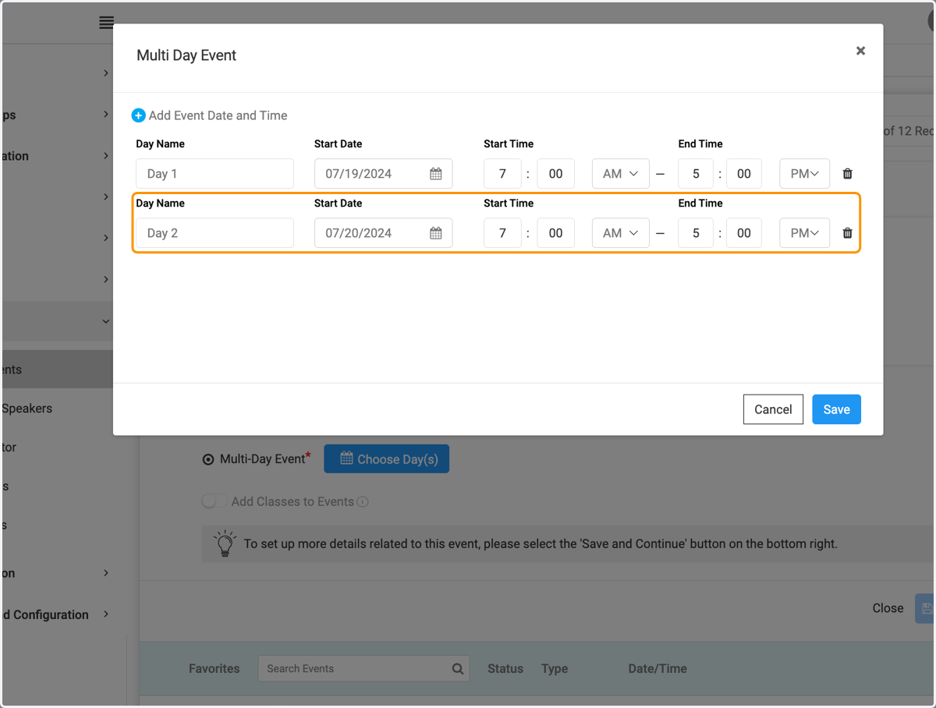Viewport: 936px width, 708px height.
Task: Click Day 1 start hour field showing 7
Action: pos(502,174)
